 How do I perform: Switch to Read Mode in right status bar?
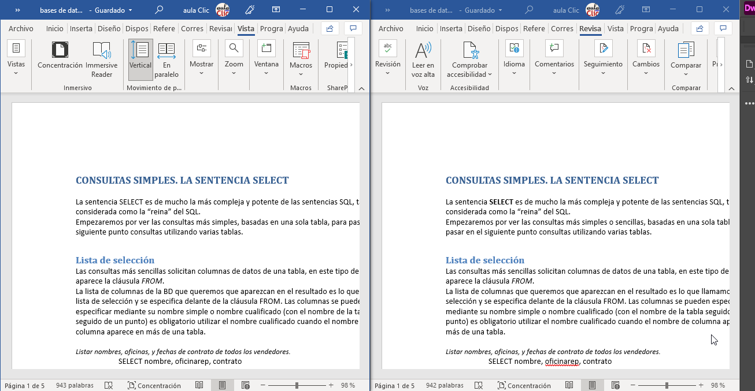point(569,385)
